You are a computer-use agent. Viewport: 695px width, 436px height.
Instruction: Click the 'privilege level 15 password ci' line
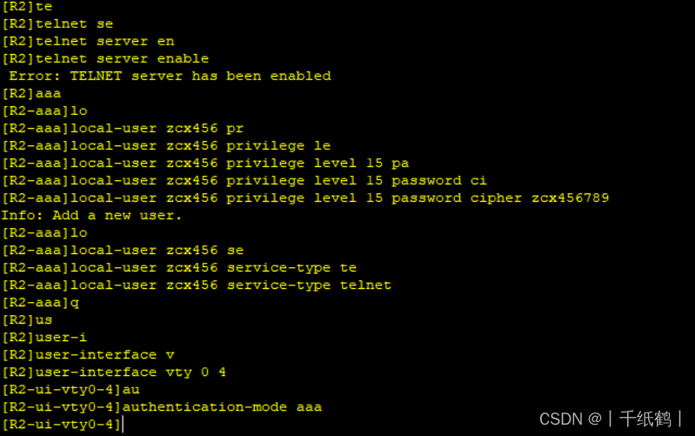pyautogui.click(x=244, y=180)
